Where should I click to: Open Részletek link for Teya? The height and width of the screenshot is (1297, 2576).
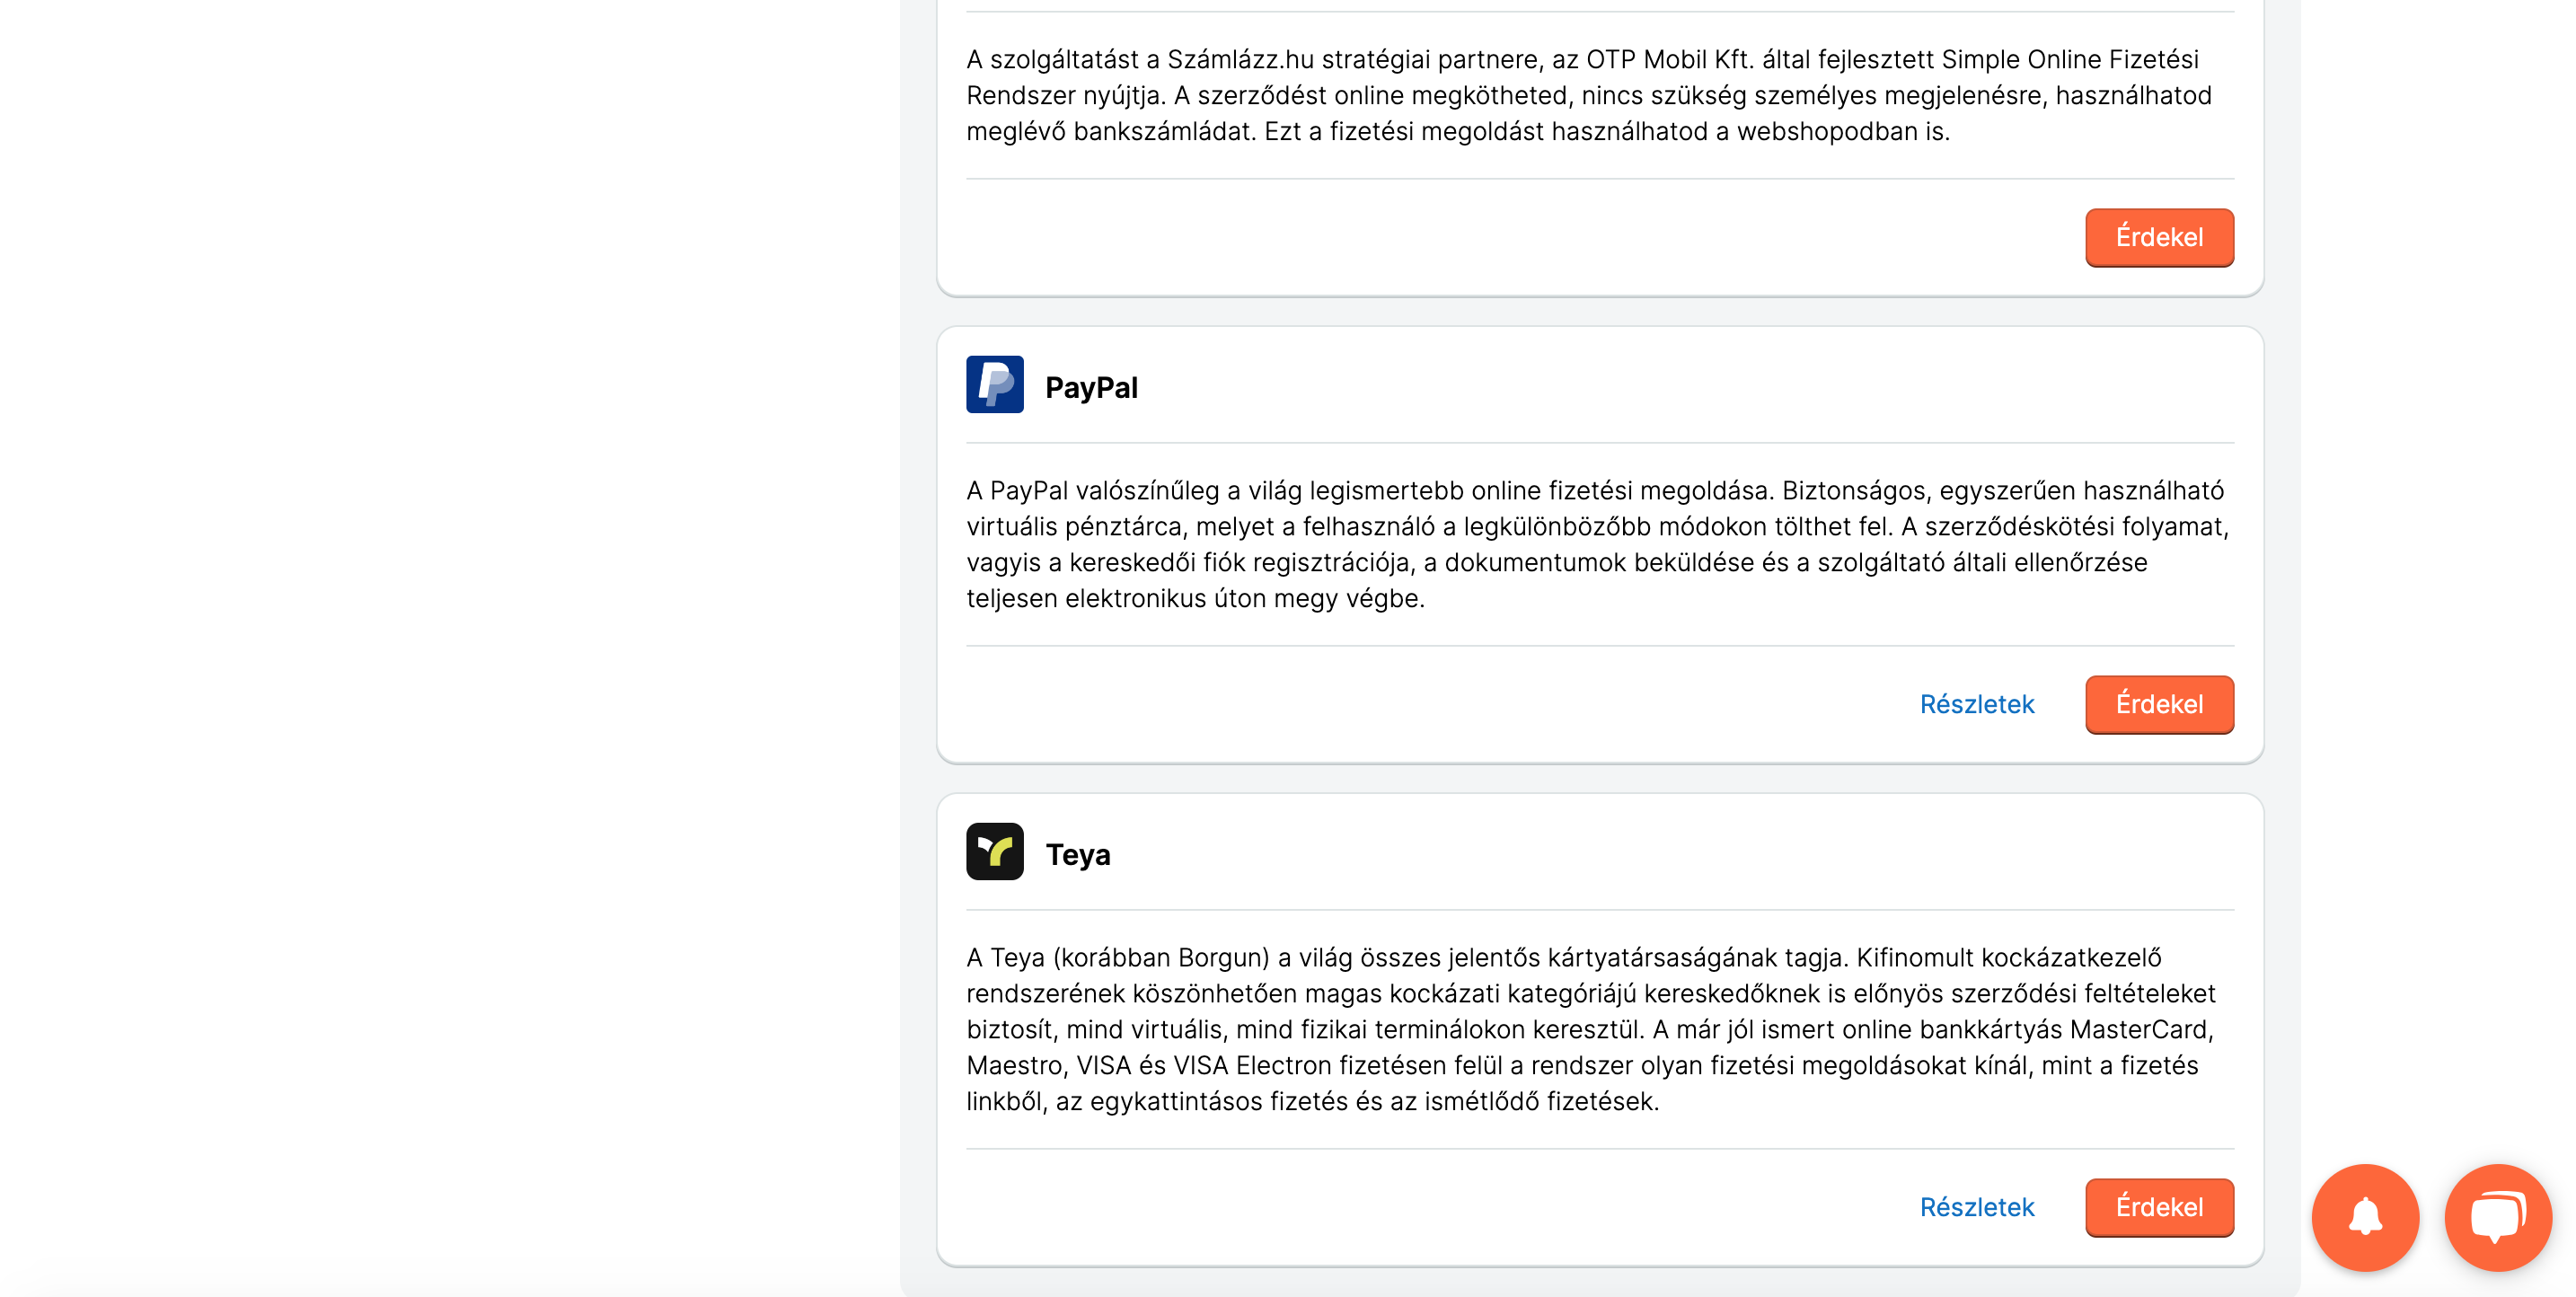pos(1976,1207)
